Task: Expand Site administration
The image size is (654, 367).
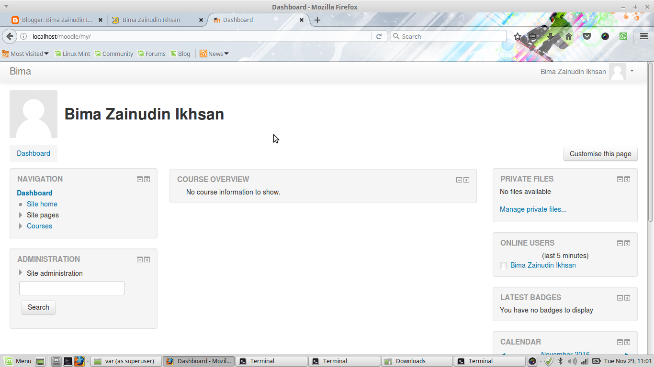Action: (21, 273)
